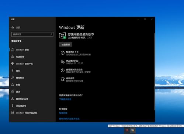Screen dimensions: 184x134
Task: Click the settings window vertical scrollbar
Action: pyautogui.click(x=155, y=72)
